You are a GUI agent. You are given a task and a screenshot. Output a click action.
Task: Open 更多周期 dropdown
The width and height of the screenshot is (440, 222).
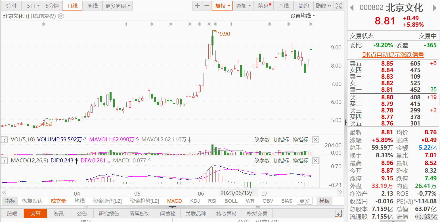118,6
